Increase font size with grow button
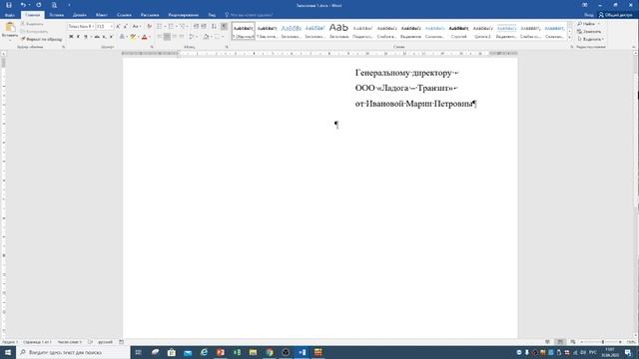 click(118, 27)
